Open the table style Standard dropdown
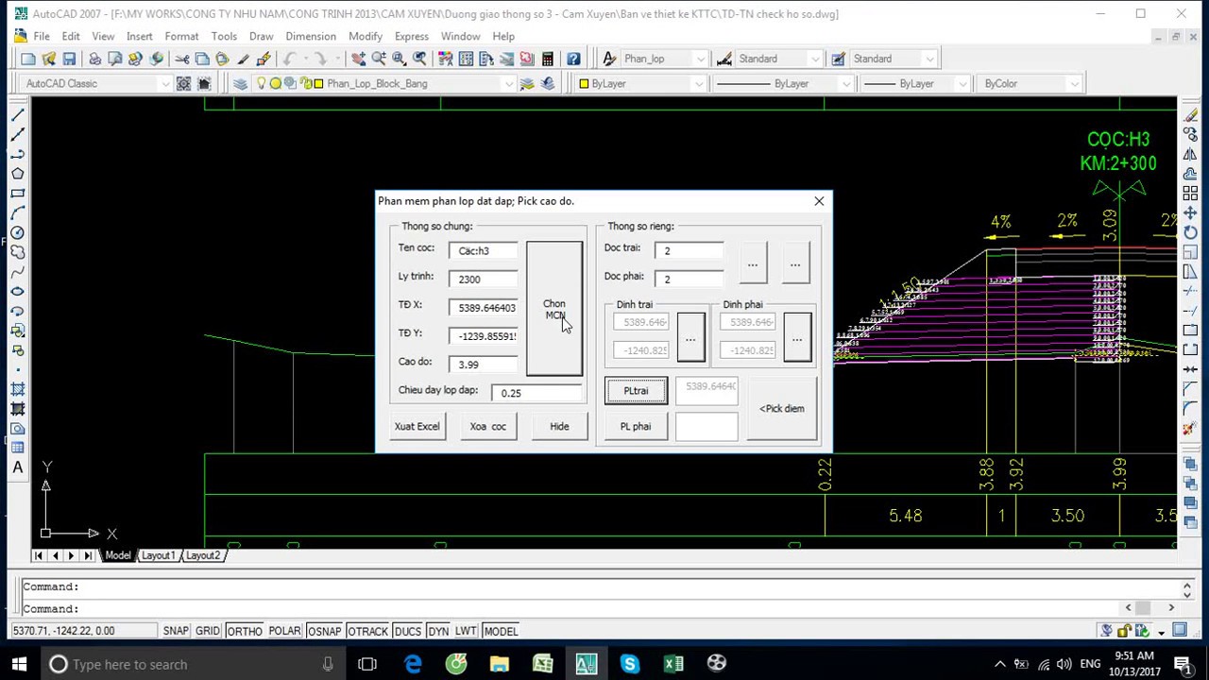Viewport: 1209px width, 680px height. click(x=929, y=59)
